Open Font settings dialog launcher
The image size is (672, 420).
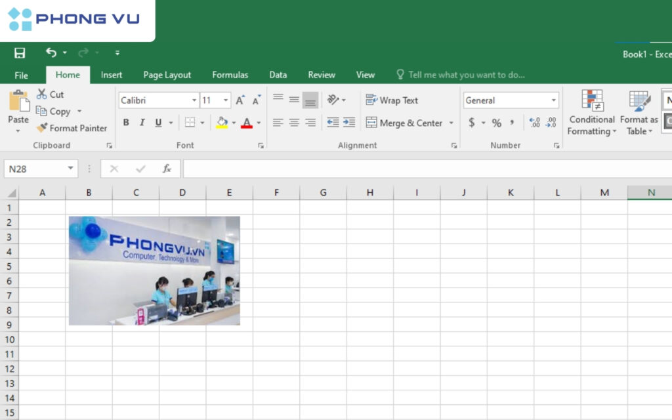point(261,146)
